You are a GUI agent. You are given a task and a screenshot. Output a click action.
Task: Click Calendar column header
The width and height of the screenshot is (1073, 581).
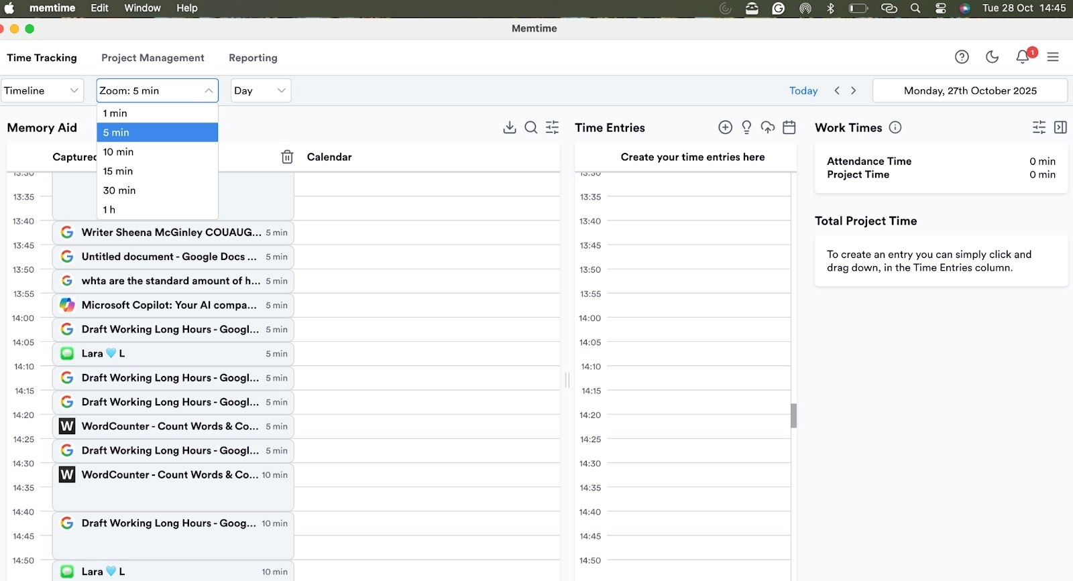click(329, 157)
